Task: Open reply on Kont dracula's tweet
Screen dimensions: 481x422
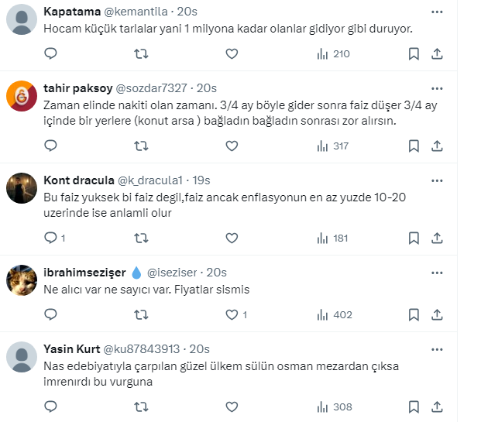Action: pos(50,238)
